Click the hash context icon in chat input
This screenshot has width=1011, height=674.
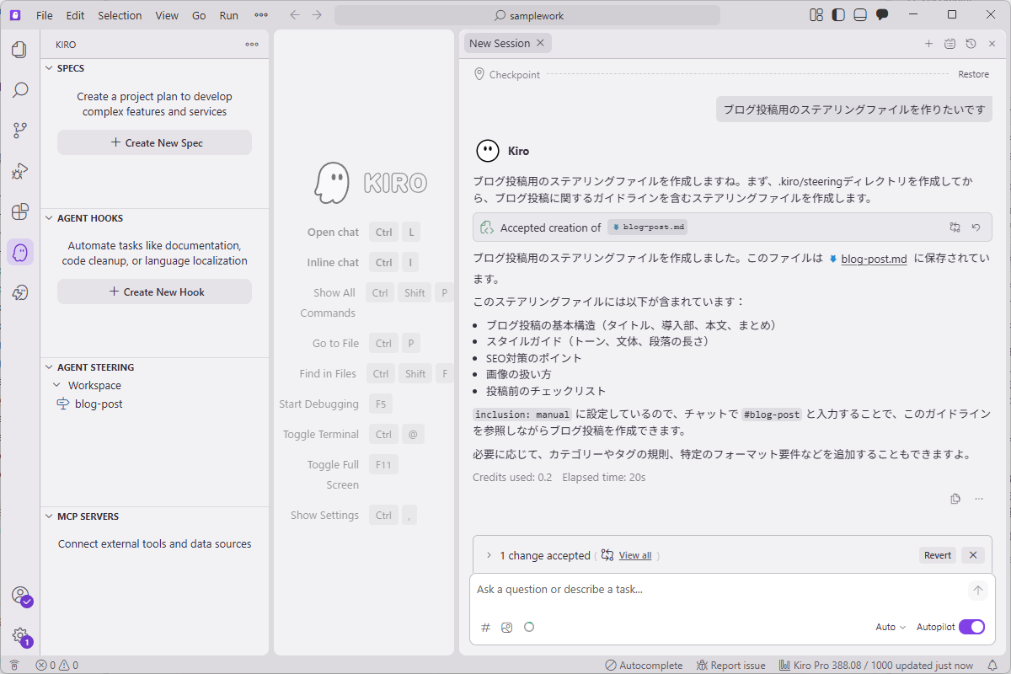(485, 627)
